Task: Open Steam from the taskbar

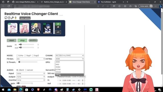Action: point(73,90)
